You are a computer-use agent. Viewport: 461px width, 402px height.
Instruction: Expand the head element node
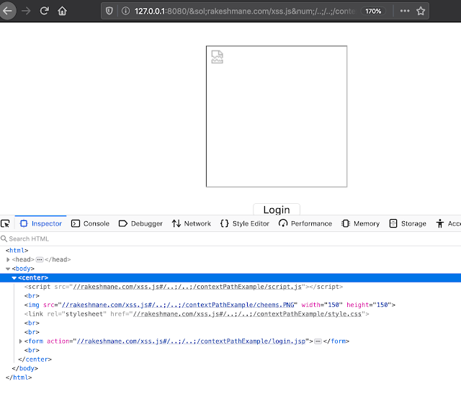tap(9, 259)
